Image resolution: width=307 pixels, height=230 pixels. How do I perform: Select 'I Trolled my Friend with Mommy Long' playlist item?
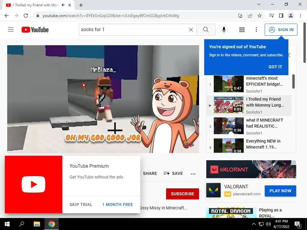pyautogui.click(x=249, y=105)
